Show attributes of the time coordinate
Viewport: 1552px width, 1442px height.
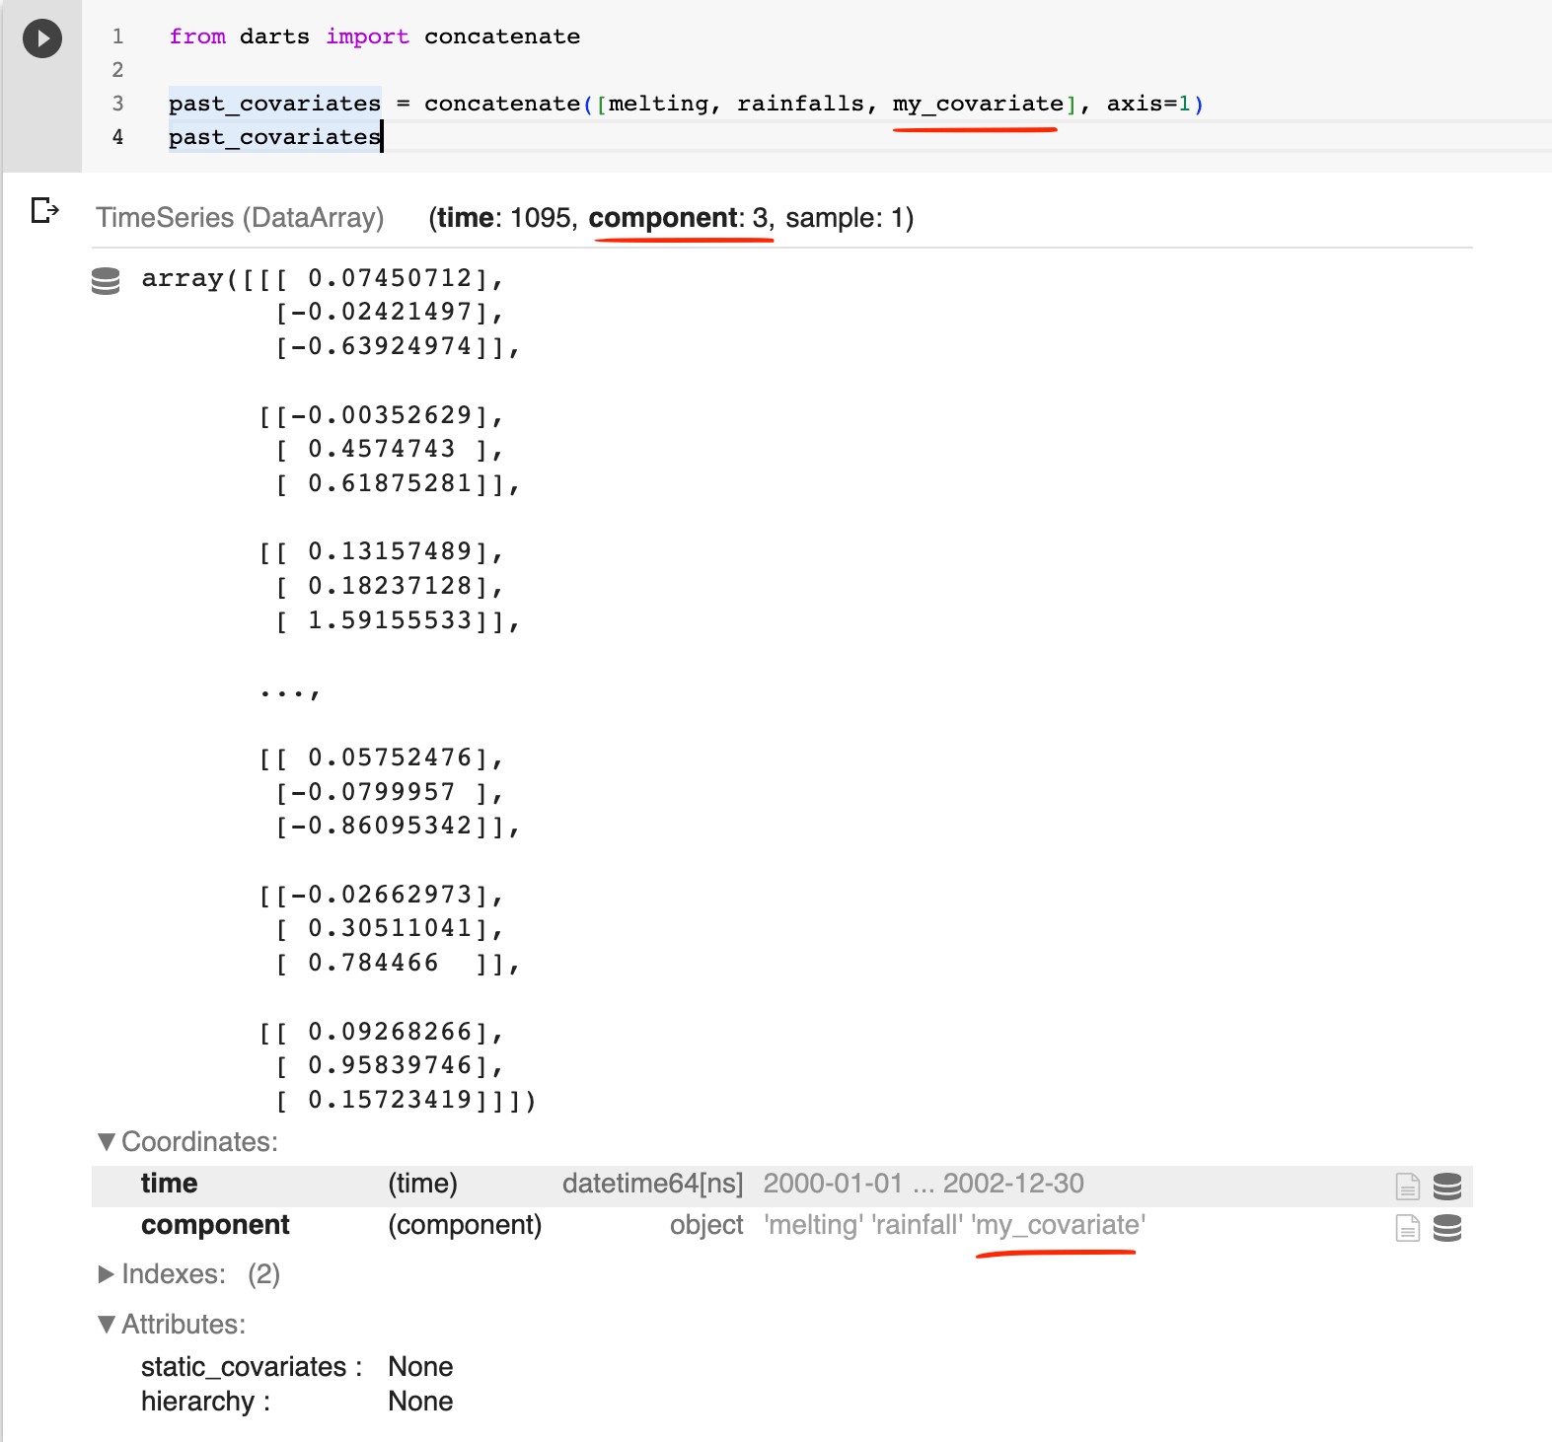[1408, 1186]
